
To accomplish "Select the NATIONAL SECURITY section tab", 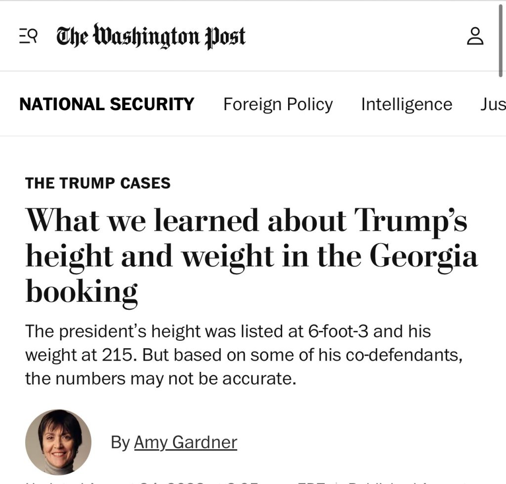I will 107,104.
